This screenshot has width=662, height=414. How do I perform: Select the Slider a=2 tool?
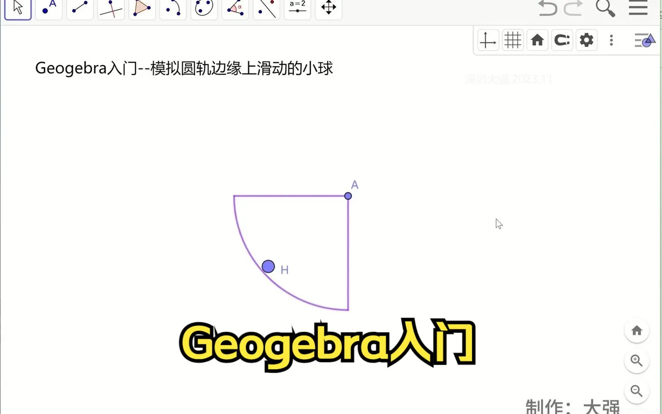pyautogui.click(x=298, y=8)
